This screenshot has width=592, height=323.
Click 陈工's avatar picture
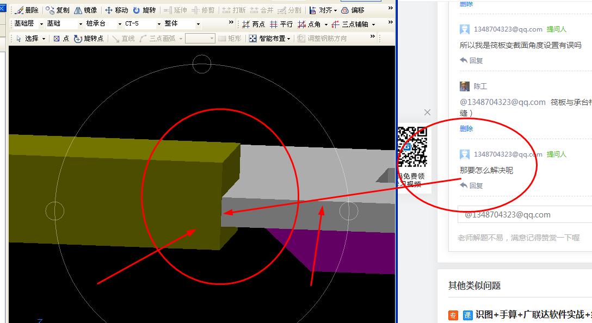464,86
